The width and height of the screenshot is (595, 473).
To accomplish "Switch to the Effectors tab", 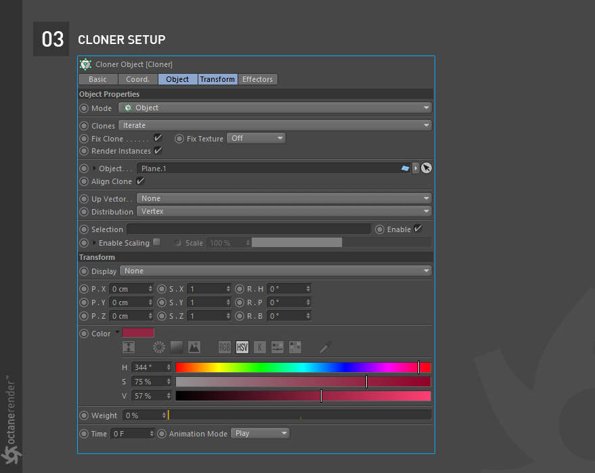I will (258, 79).
